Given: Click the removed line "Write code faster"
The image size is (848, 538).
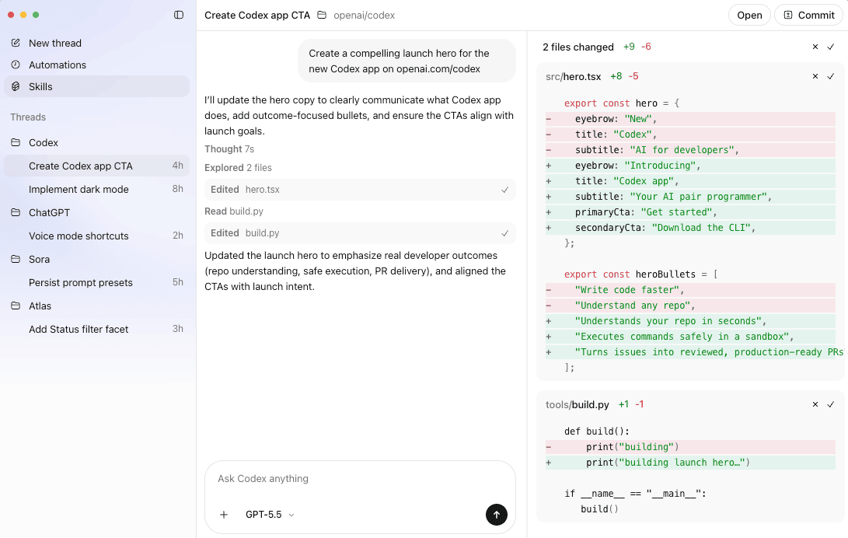Looking at the screenshot, I should pyautogui.click(x=690, y=290).
